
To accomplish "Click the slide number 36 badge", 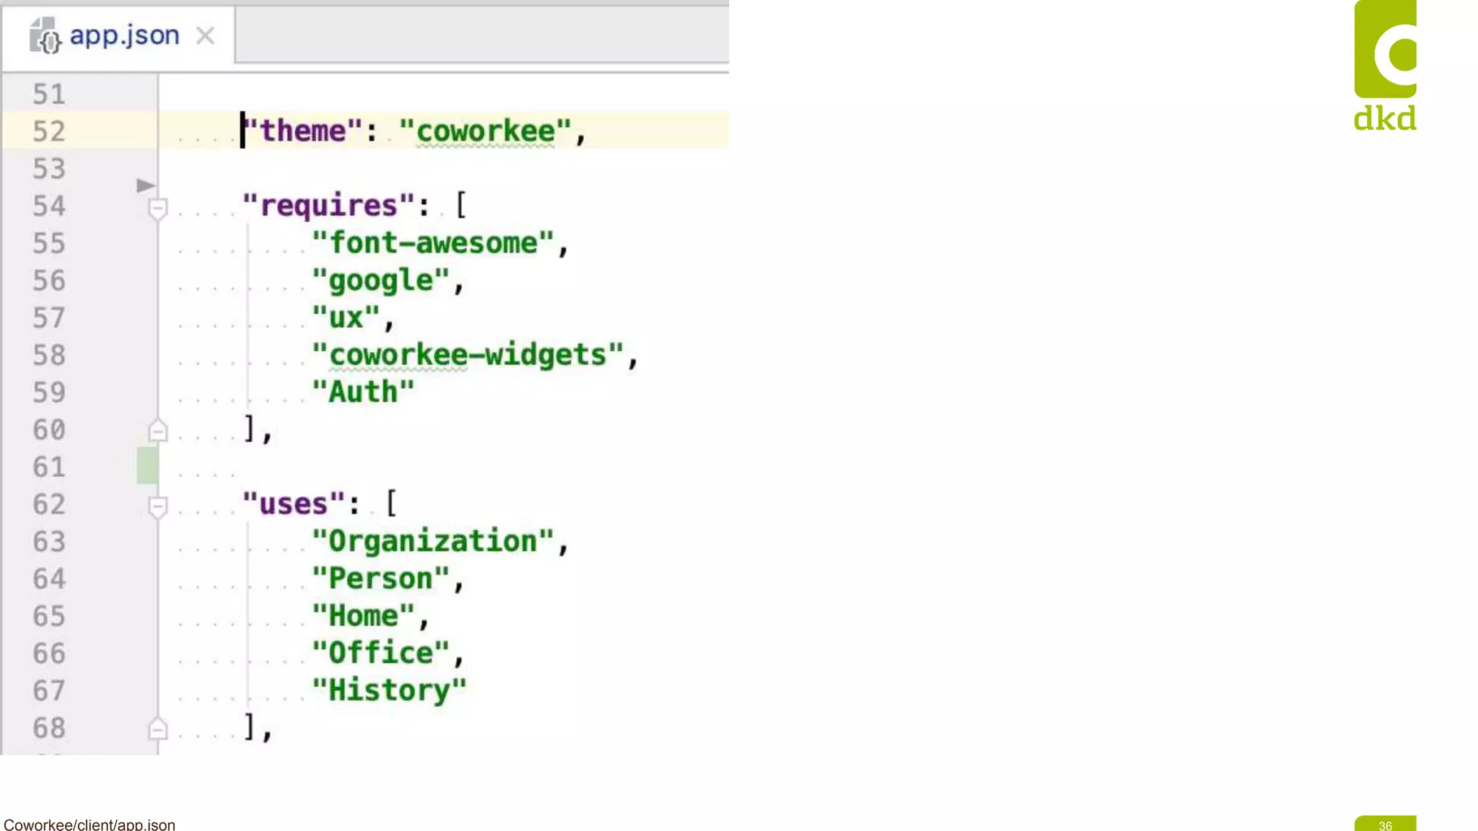I will coord(1385,824).
